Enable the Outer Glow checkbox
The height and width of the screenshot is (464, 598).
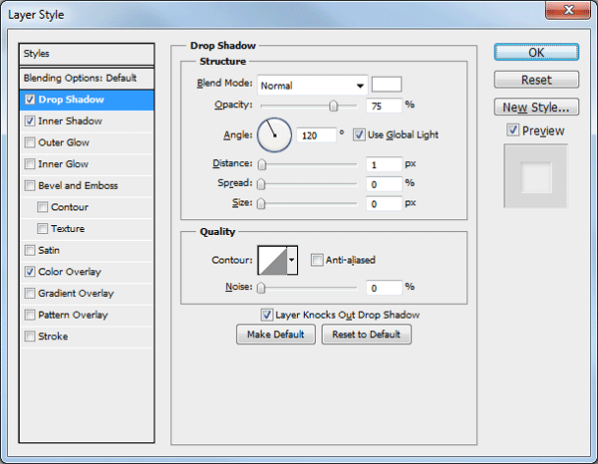pos(30,142)
